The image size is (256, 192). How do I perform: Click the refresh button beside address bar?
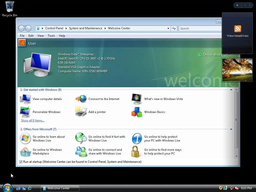tap(174, 28)
